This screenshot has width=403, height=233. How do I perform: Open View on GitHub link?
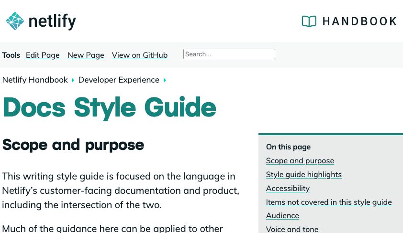pyautogui.click(x=140, y=55)
